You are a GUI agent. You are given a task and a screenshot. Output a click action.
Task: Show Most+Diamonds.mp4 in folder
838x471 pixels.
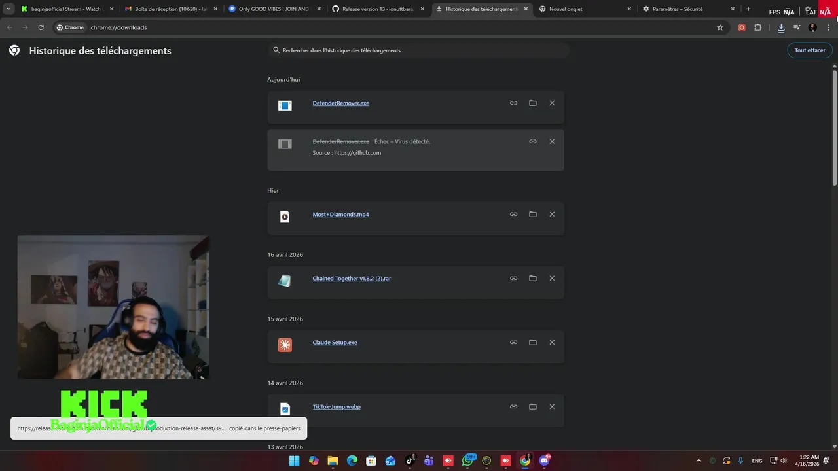(x=533, y=214)
